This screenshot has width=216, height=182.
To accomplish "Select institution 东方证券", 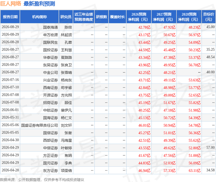I will point(50,170).
